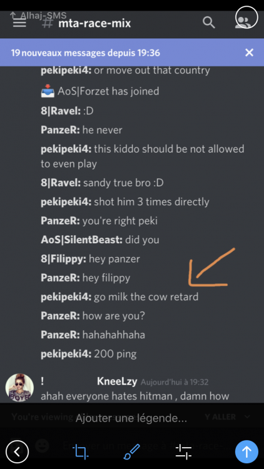
Task: Expand the chevron beside Y ALLER
Action: pyautogui.click(x=247, y=416)
